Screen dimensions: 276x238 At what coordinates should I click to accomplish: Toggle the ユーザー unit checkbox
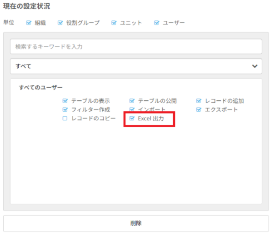tap(157, 23)
